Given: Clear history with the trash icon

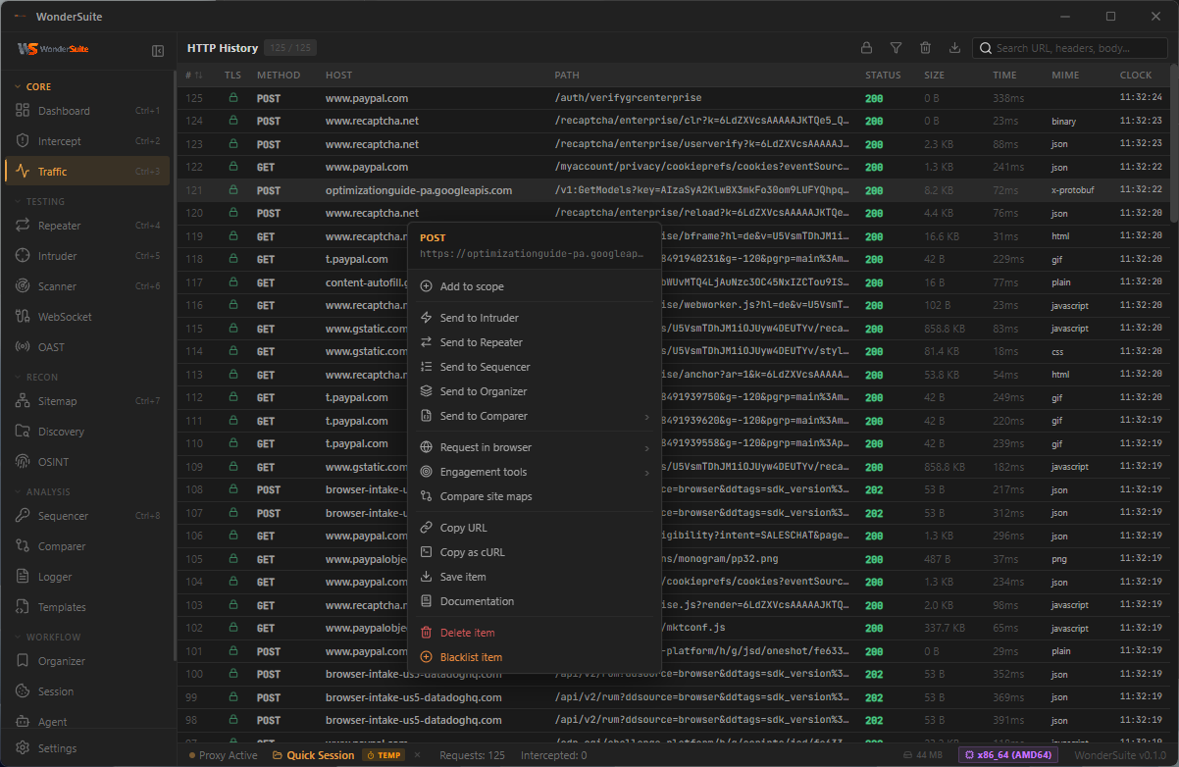Looking at the screenshot, I should (925, 48).
